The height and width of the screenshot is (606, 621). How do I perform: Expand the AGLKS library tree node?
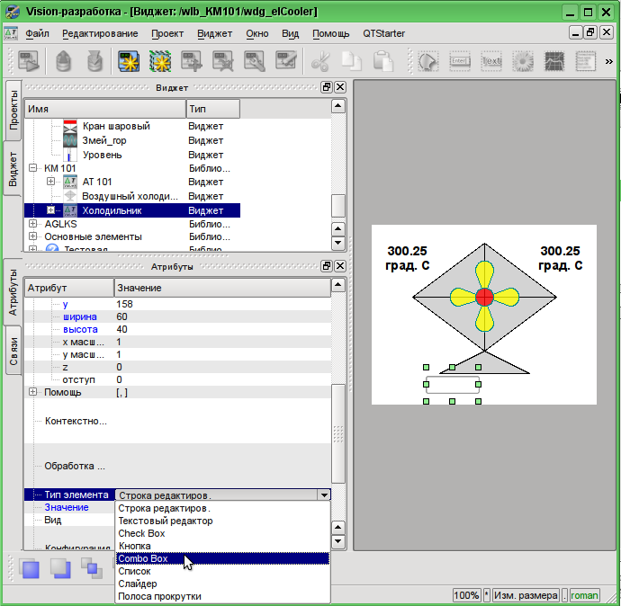pyautogui.click(x=33, y=223)
